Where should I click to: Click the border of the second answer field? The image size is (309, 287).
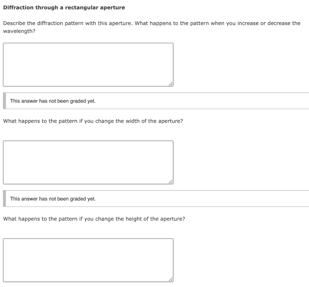point(3,161)
